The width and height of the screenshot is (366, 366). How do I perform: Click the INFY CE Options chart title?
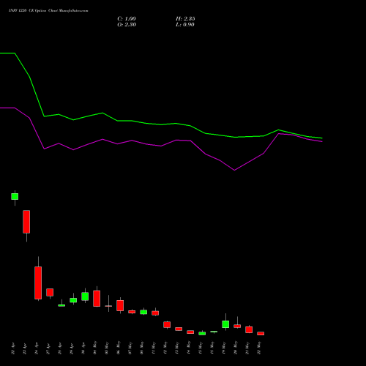[48, 11]
